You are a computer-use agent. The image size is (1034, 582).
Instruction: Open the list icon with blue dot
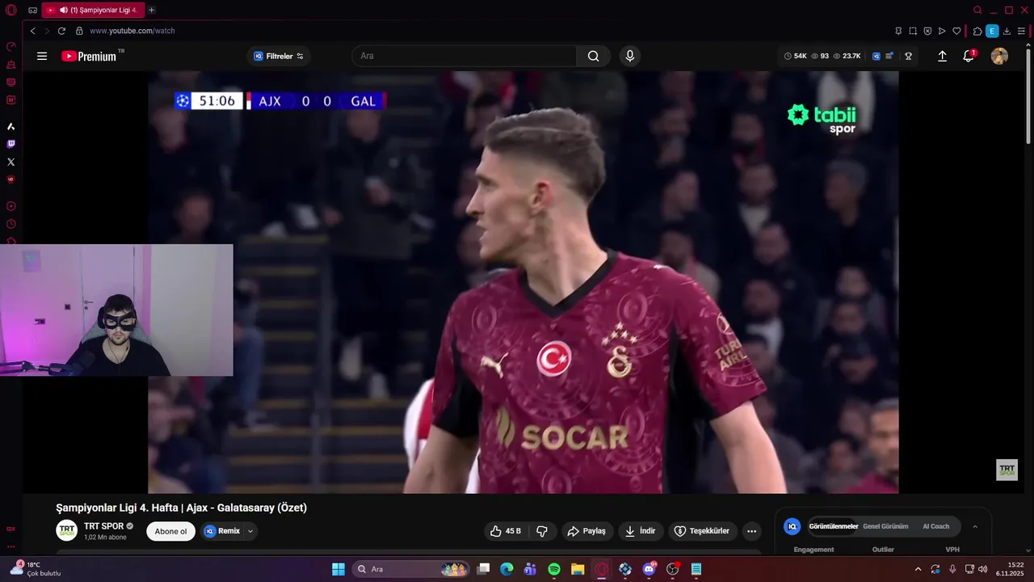coord(889,56)
